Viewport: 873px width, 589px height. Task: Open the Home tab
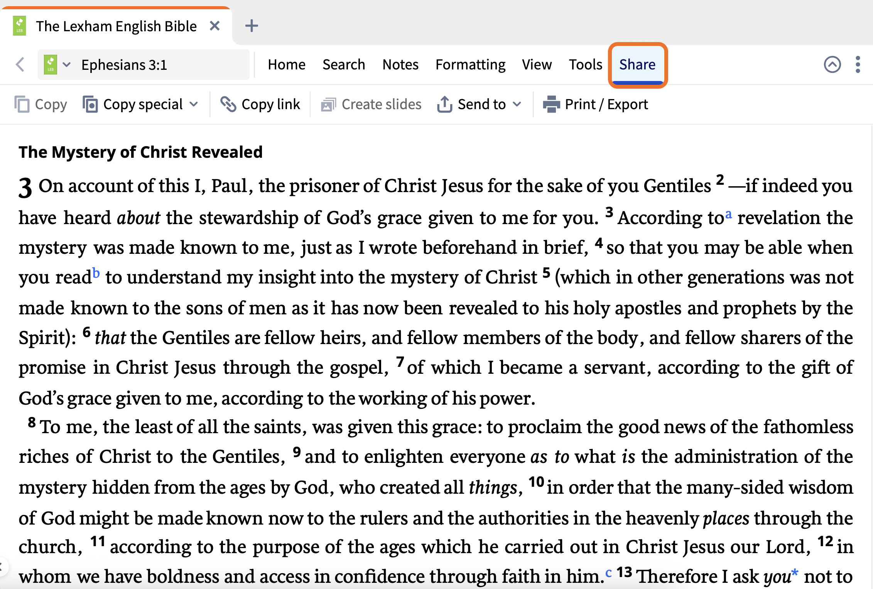tap(287, 64)
